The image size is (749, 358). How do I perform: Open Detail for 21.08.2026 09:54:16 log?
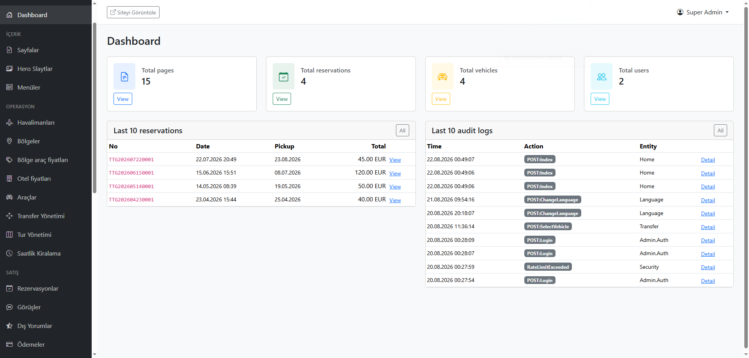tap(708, 200)
